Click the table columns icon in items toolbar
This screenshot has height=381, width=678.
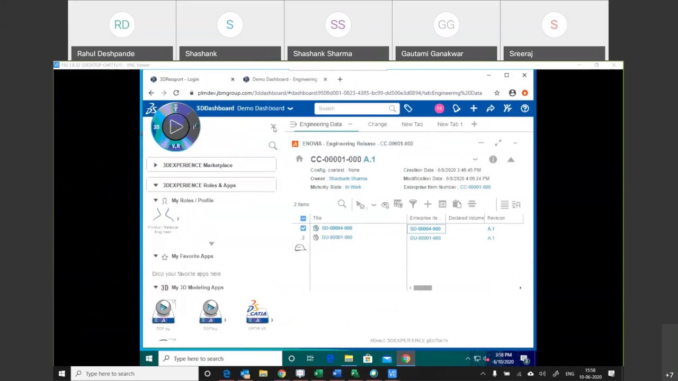[x=442, y=204]
